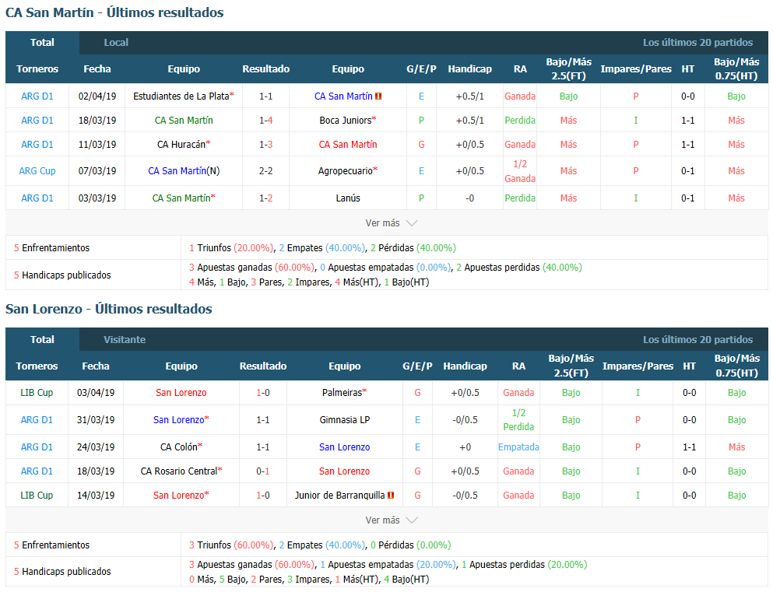Image resolution: width=773 pixels, height=592 pixels.
Task: Click the Lanús team name
Action: [x=347, y=198]
